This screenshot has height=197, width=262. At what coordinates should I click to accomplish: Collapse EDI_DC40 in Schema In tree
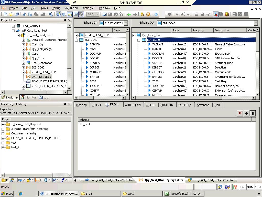point(76,40)
